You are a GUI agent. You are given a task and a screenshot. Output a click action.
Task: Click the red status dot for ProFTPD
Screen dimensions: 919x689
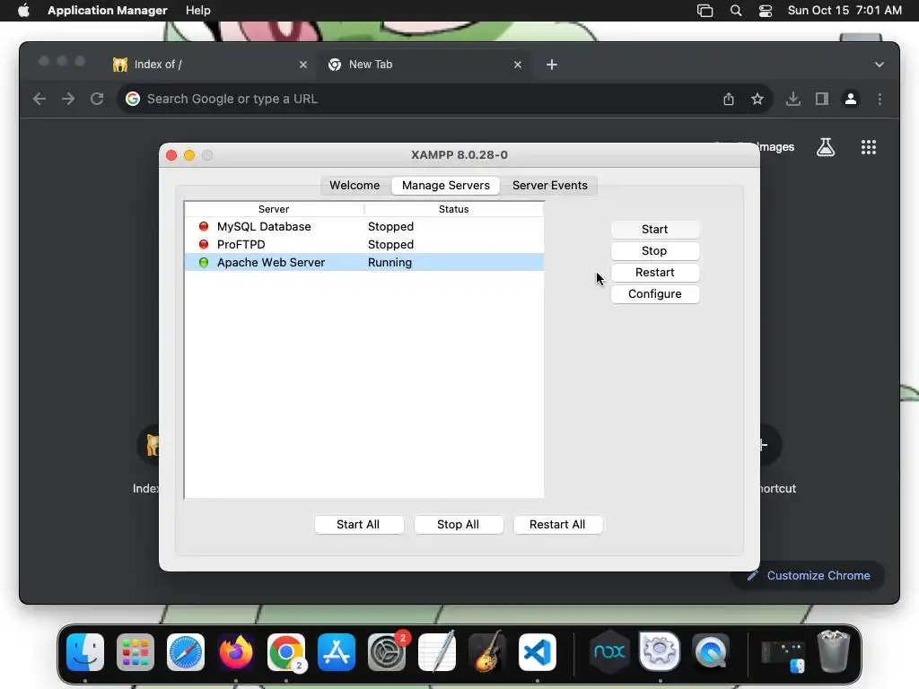(x=204, y=244)
